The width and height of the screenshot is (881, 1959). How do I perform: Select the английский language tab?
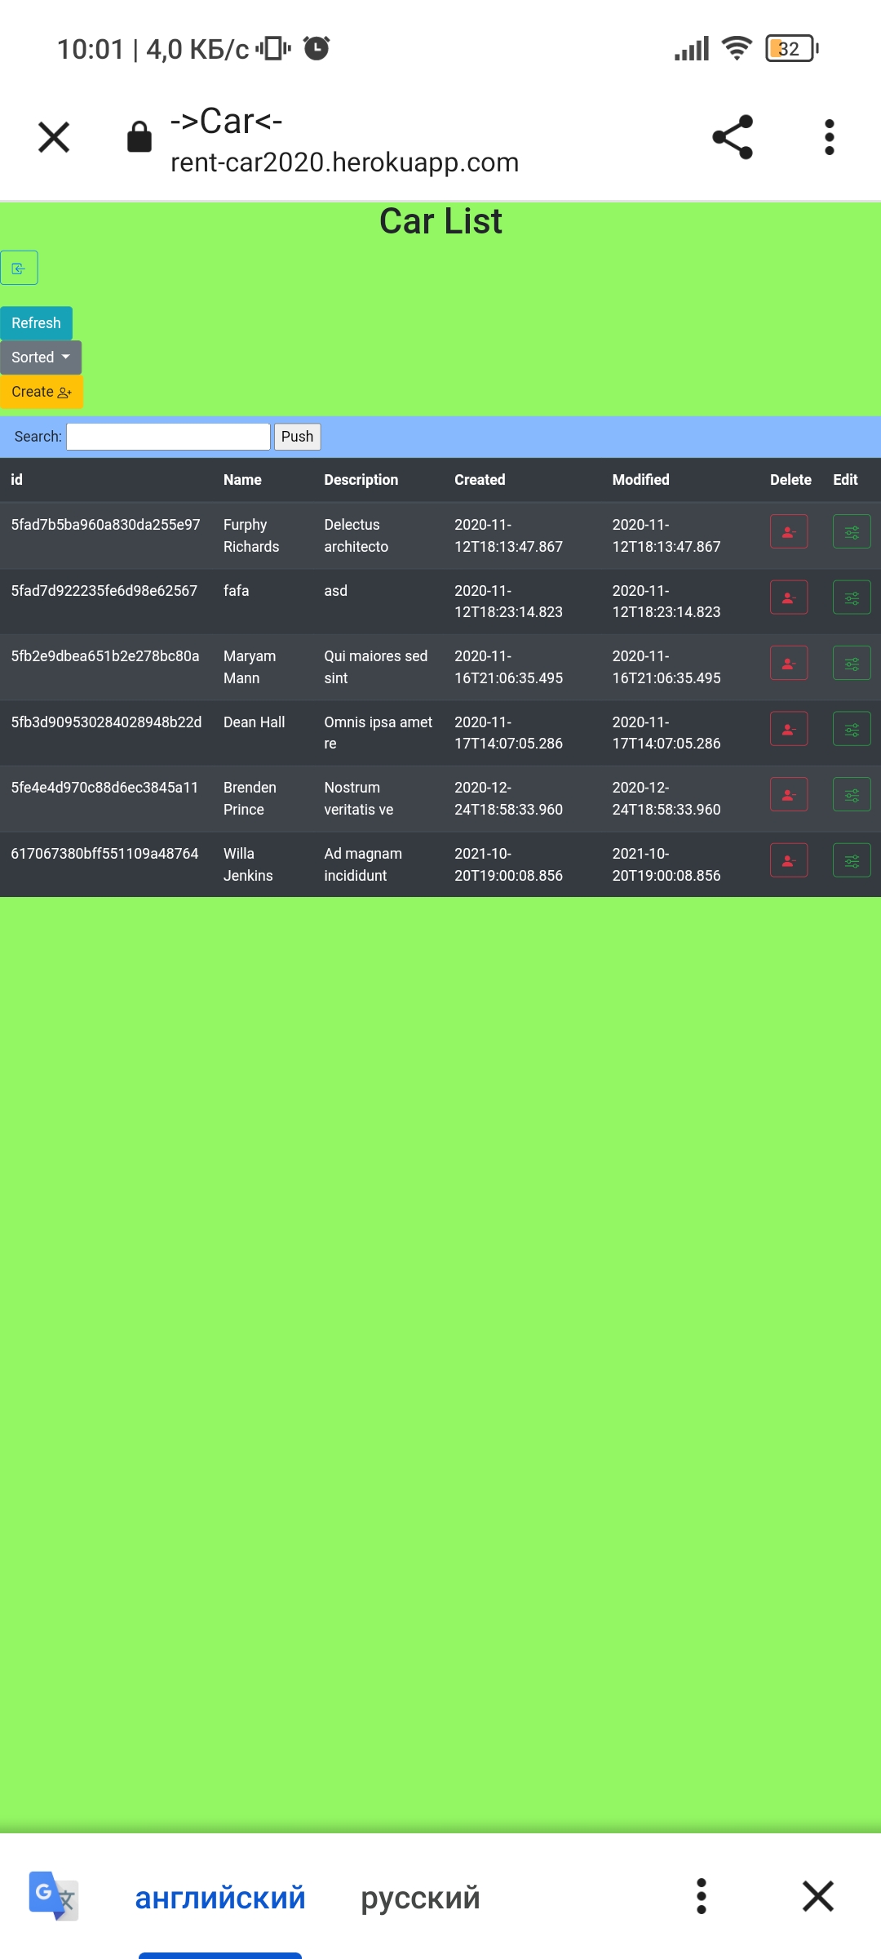[220, 1898]
